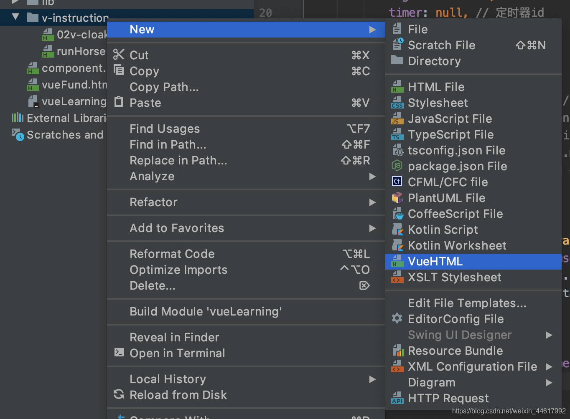The height and width of the screenshot is (419, 570).
Task: Click the HTML File icon
Action: pos(397,87)
